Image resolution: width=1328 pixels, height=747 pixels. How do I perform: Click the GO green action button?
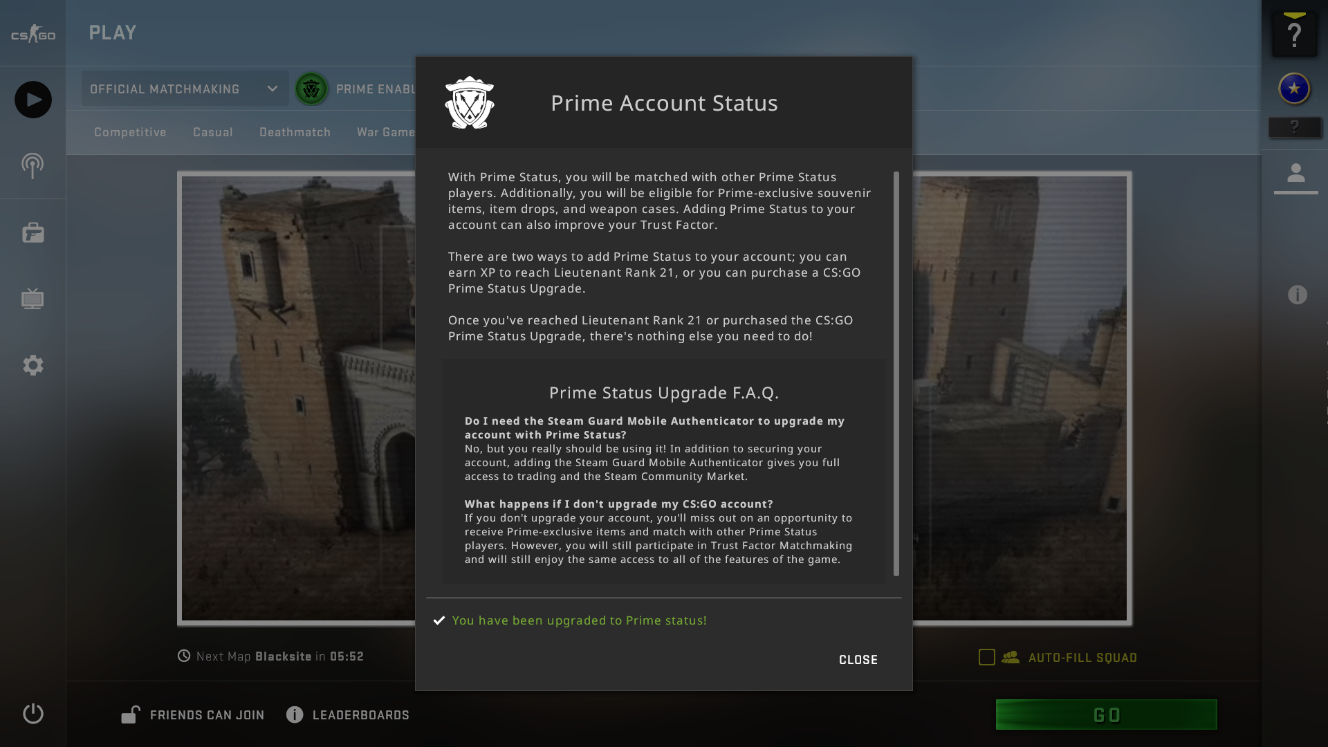click(x=1107, y=715)
